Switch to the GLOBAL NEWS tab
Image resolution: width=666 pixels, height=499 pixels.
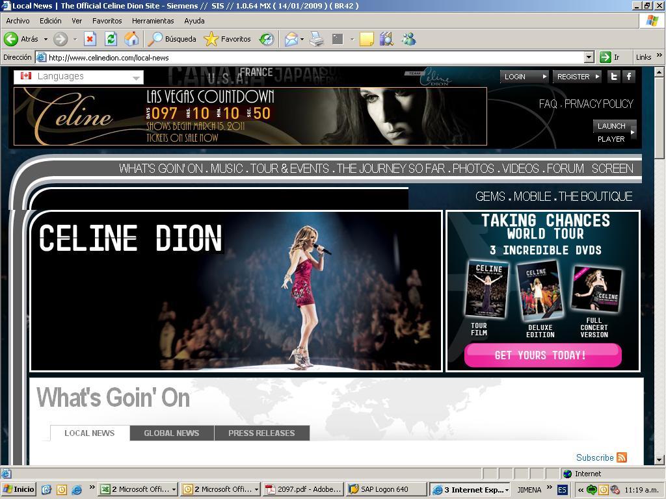pos(172,433)
